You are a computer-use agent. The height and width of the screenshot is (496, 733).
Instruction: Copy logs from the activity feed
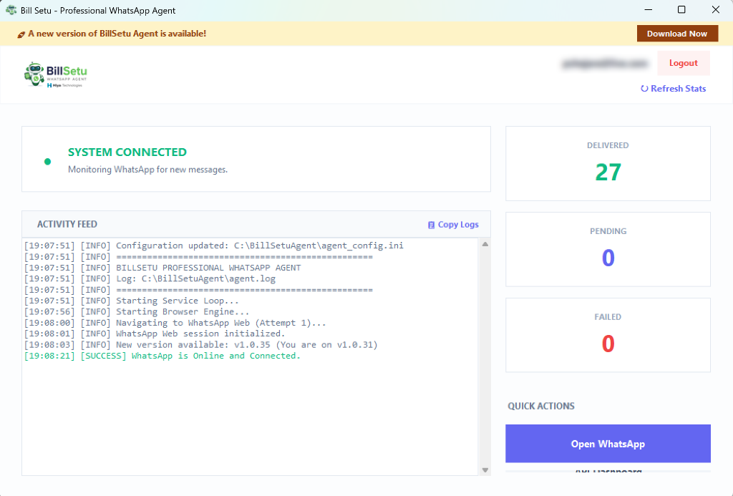[x=453, y=225]
